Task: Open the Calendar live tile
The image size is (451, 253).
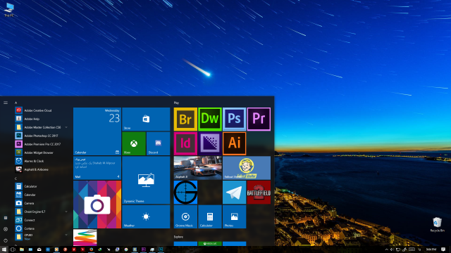Action: (97, 131)
